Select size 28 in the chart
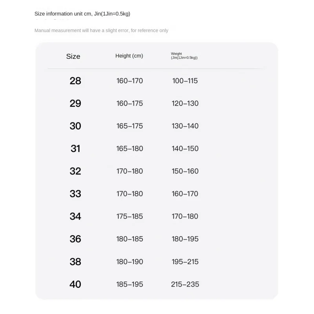The width and height of the screenshot is (314, 314). click(75, 81)
